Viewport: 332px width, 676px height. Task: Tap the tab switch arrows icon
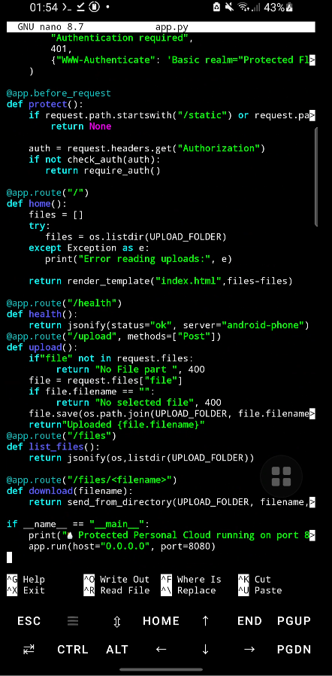point(29,649)
